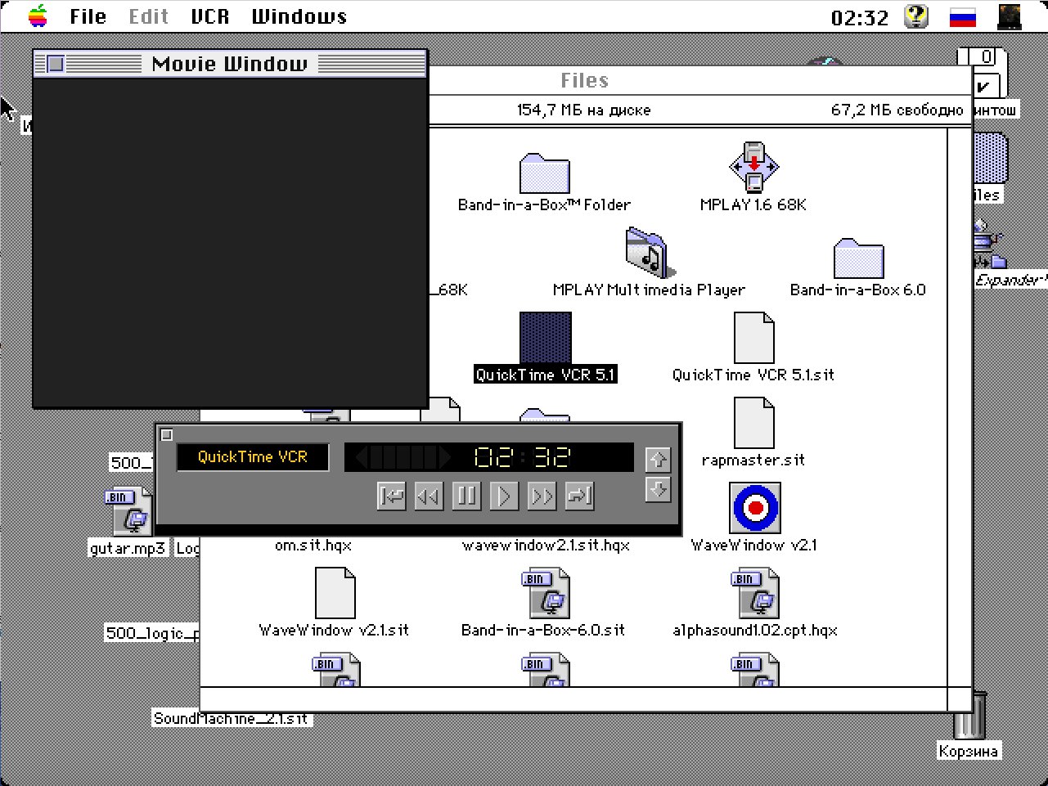This screenshot has height=786, width=1048.
Task: Click the wavewindow2.1.sit.hqx file label
Action: click(x=546, y=546)
